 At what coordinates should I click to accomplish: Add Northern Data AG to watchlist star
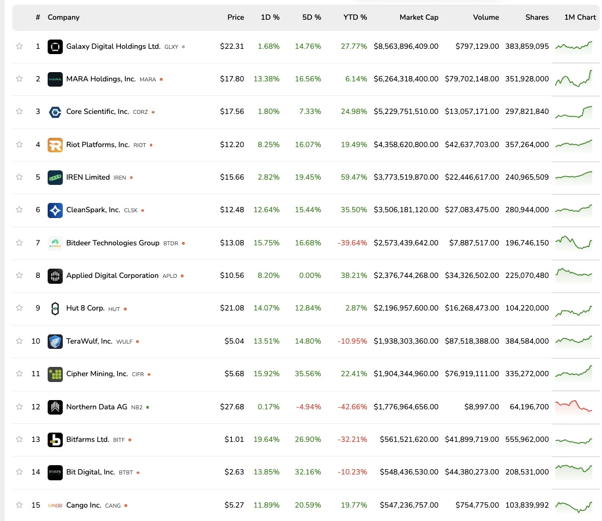point(19,407)
